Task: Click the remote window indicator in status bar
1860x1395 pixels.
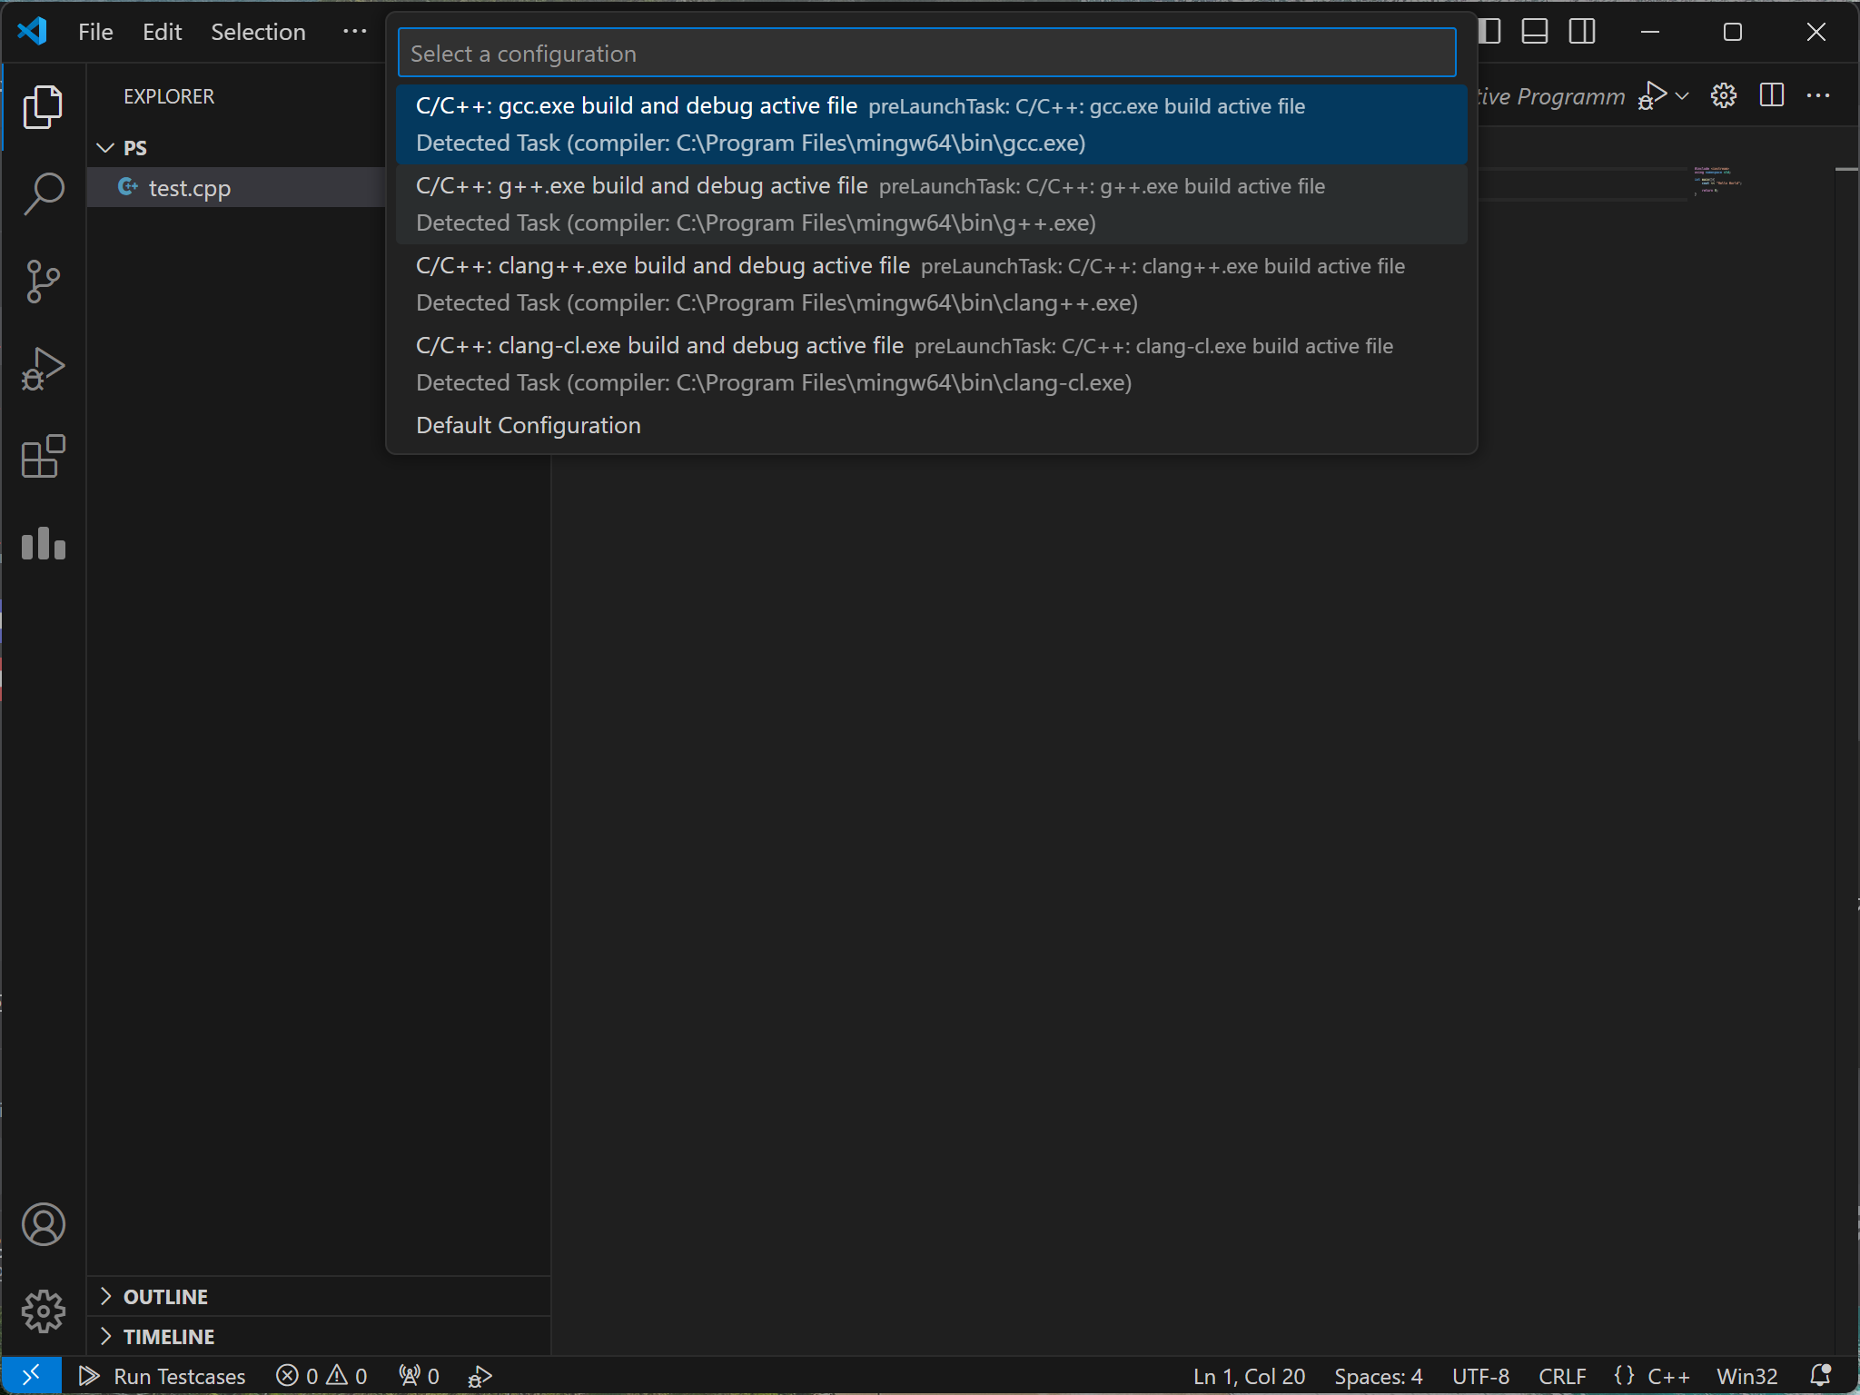Action: click(x=31, y=1376)
